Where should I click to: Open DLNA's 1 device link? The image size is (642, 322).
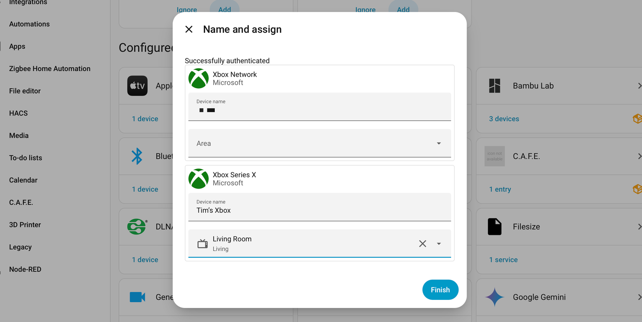pyautogui.click(x=145, y=260)
